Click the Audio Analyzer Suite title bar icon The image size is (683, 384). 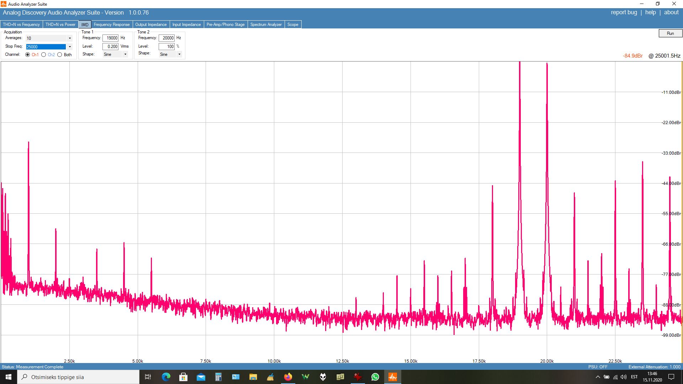[x=4, y=4]
